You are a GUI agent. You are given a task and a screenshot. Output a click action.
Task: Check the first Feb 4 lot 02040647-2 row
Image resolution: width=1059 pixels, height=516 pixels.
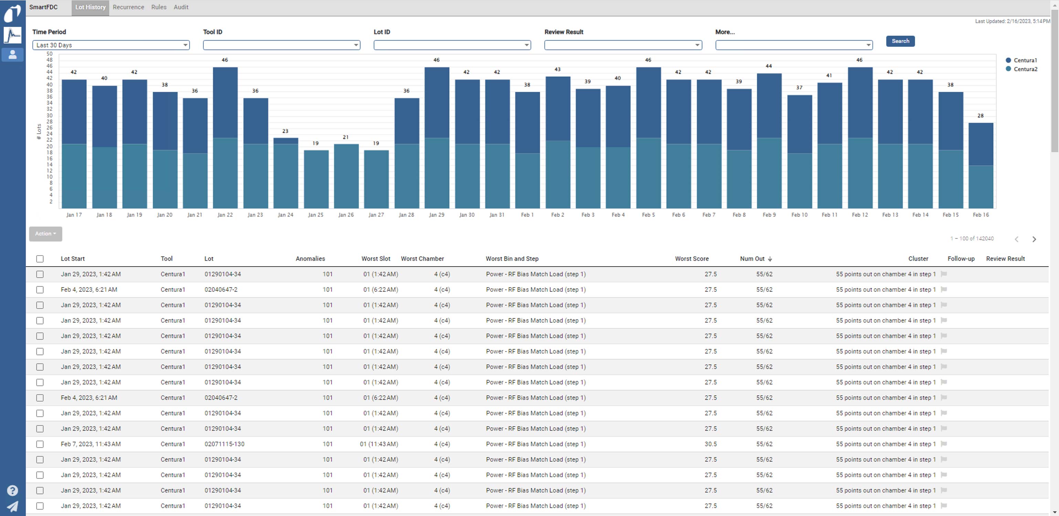coord(40,290)
